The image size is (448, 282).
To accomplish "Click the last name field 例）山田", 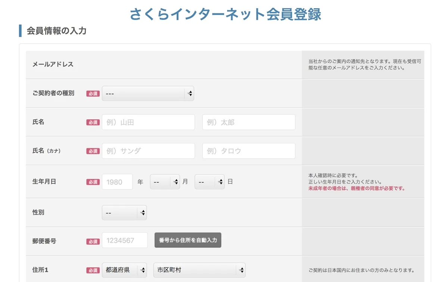I will point(148,122).
